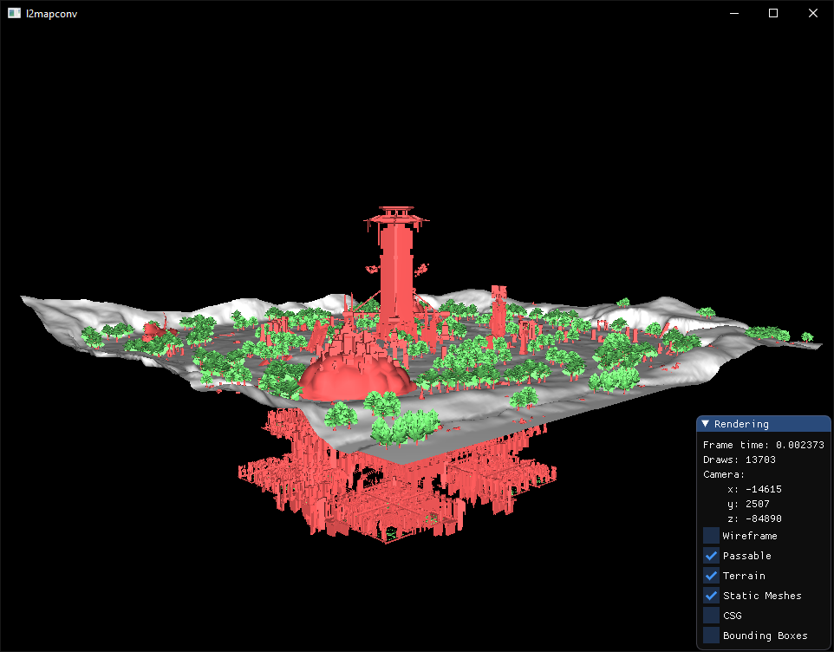Enable the CSG checkbox
The height and width of the screenshot is (652, 834).
click(x=711, y=616)
